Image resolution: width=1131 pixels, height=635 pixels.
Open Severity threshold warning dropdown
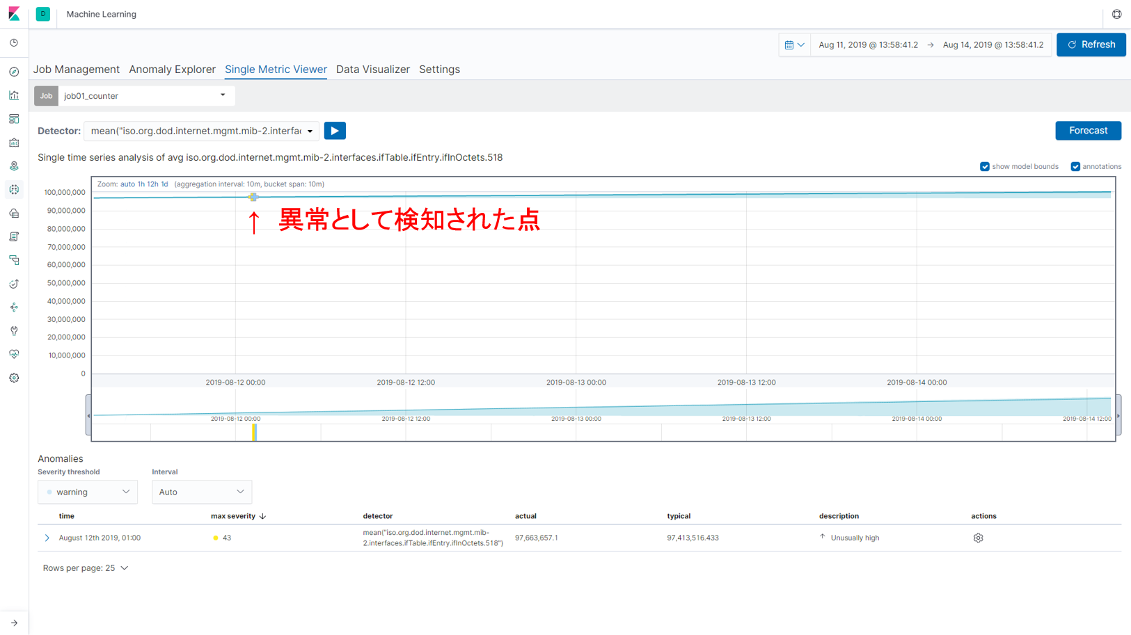[88, 492]
